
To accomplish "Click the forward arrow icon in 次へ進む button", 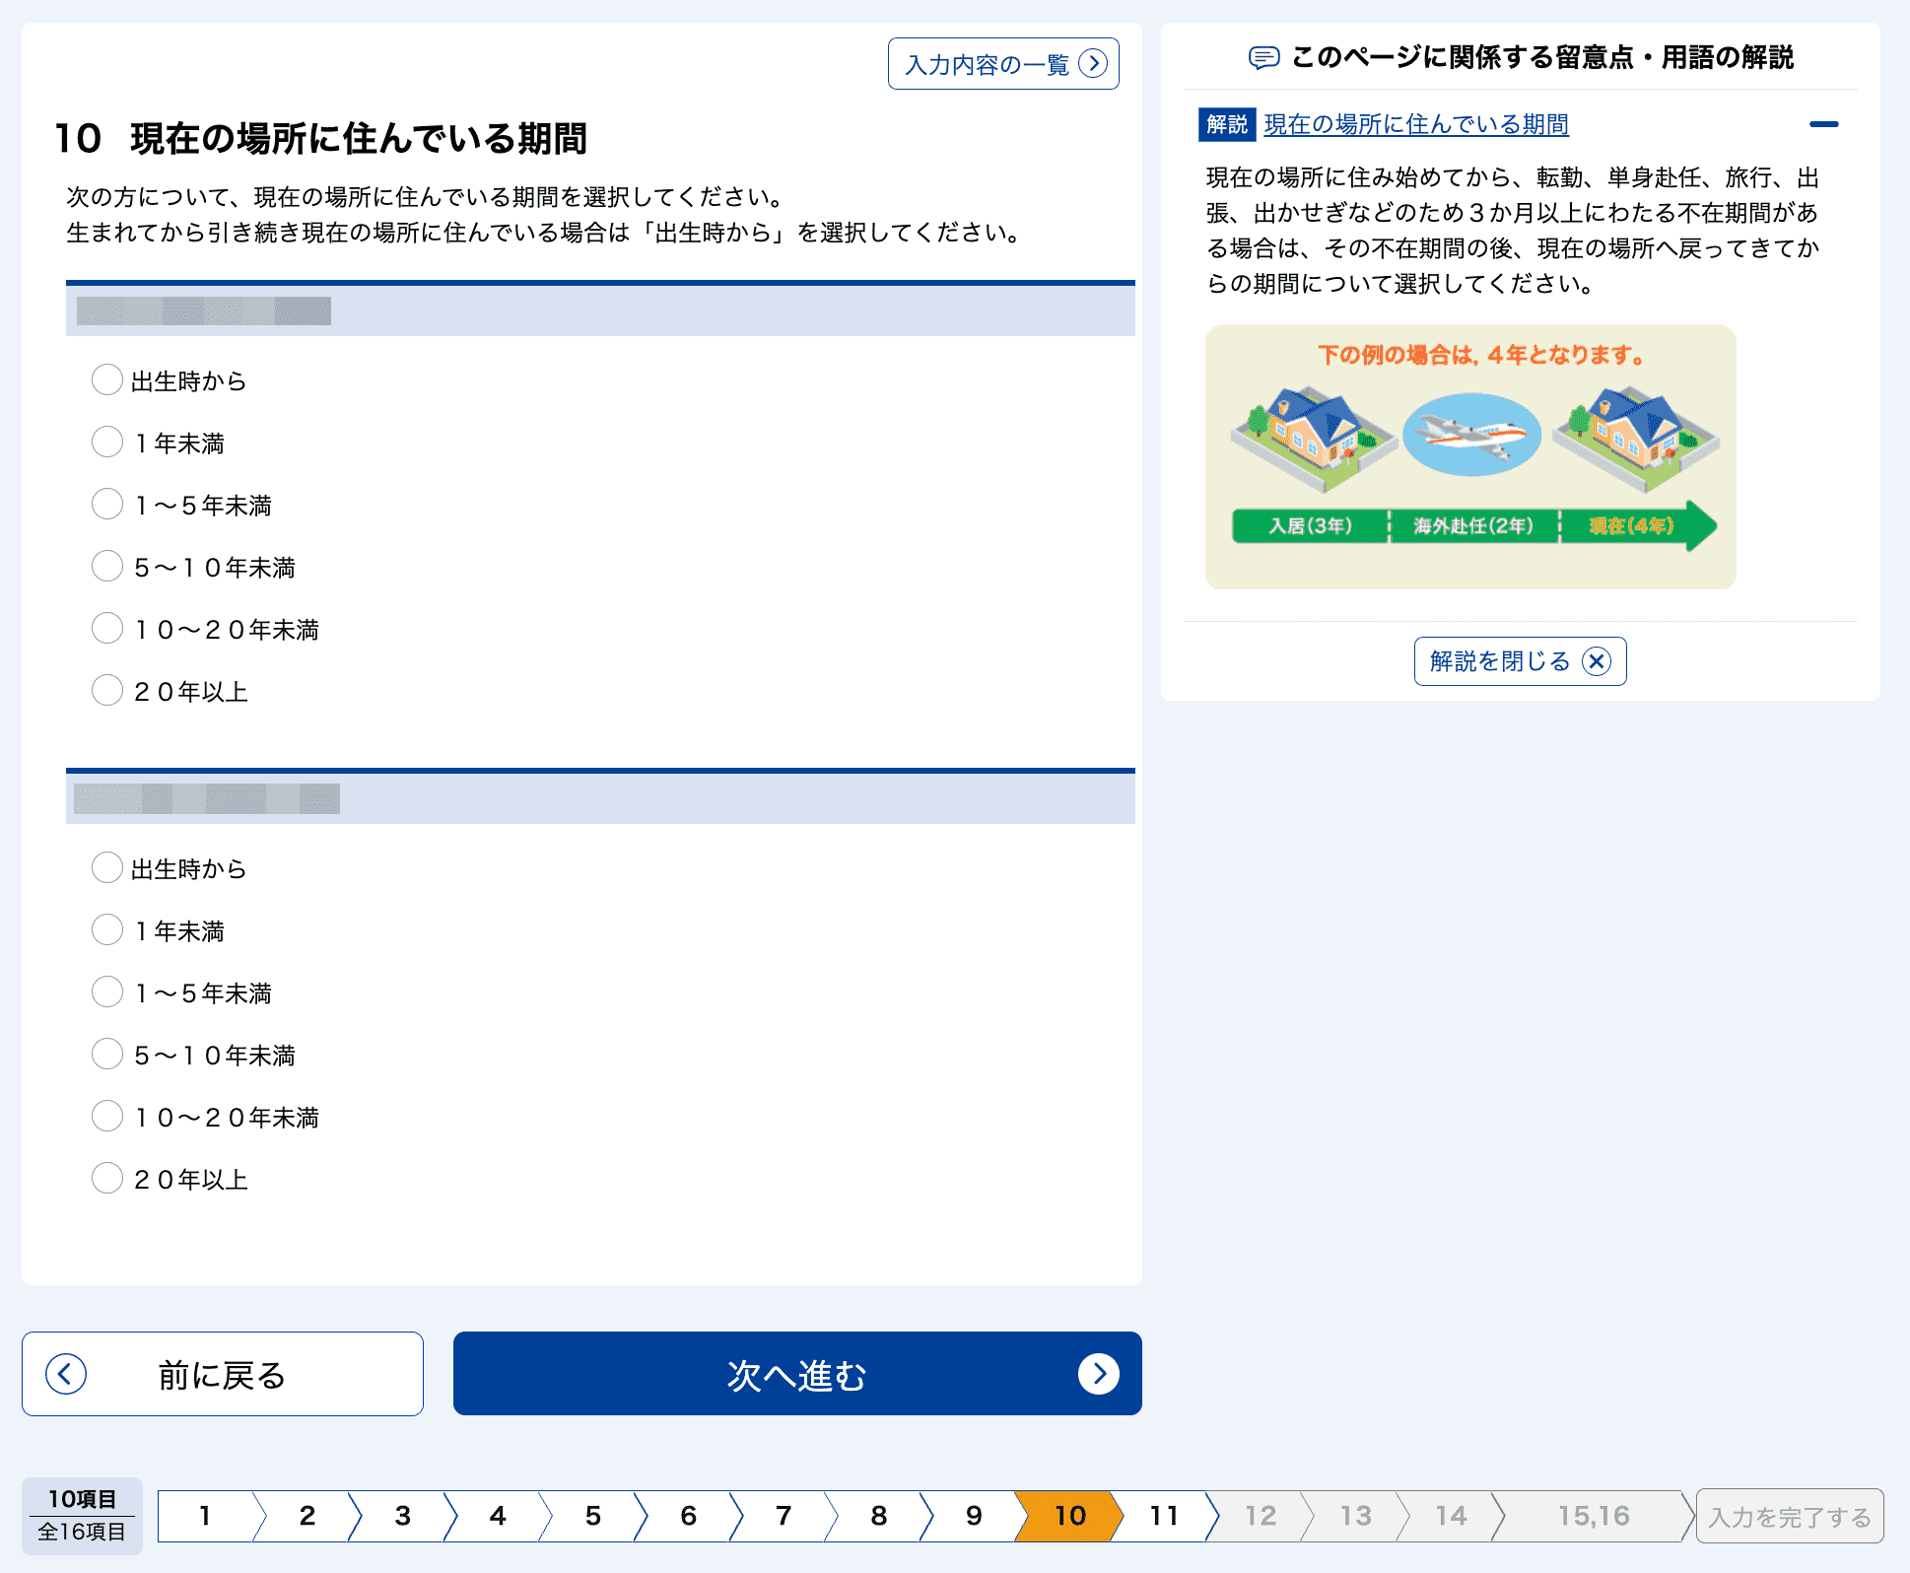I will pos(1099,1373).
